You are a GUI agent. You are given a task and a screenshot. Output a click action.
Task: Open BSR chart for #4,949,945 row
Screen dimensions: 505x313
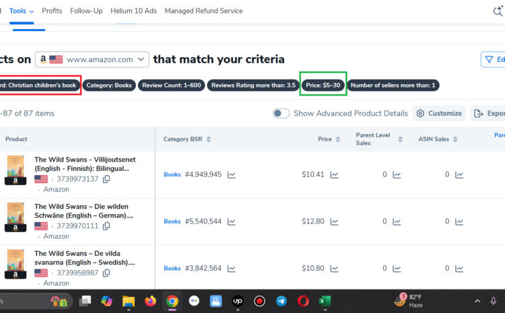pos(231,175)
